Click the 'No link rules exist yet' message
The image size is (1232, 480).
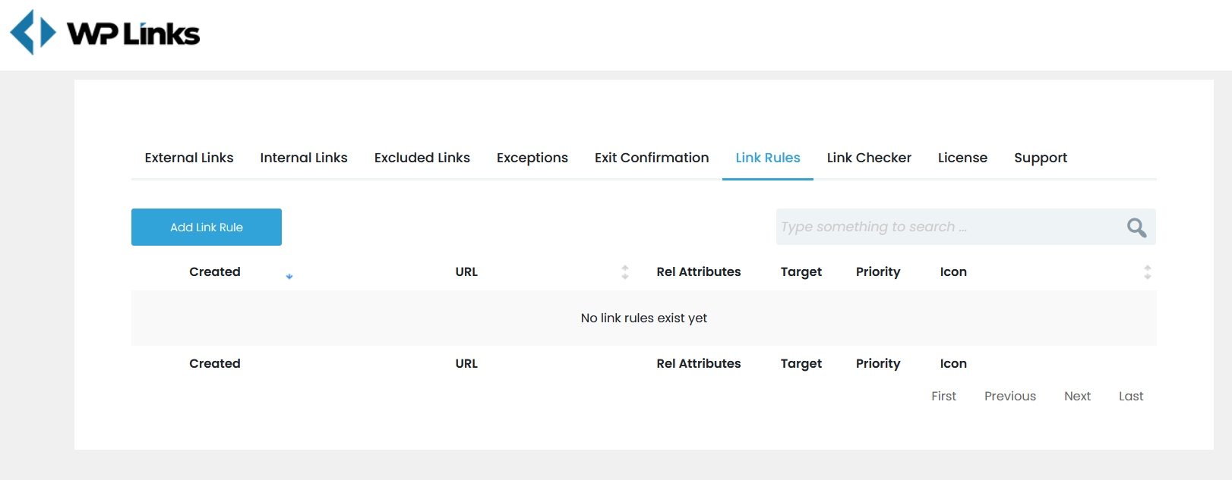pyautogui.click(x=644, y=318)
